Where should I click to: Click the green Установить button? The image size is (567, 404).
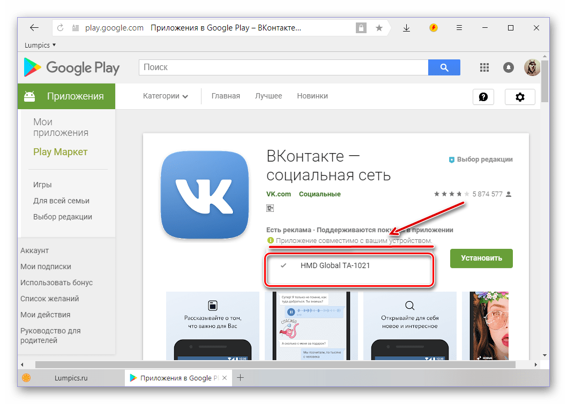(x=481, y=258)
